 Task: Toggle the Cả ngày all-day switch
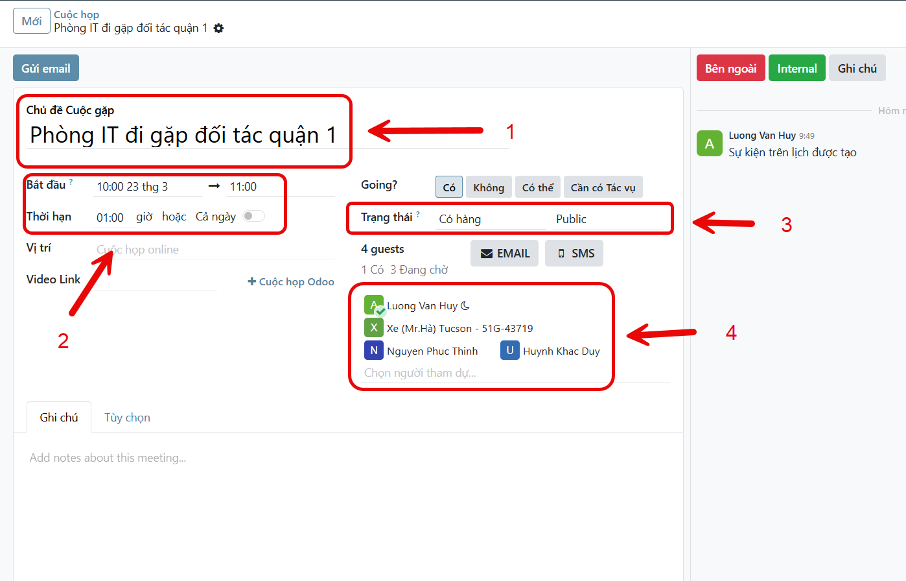tap(253, 217)
